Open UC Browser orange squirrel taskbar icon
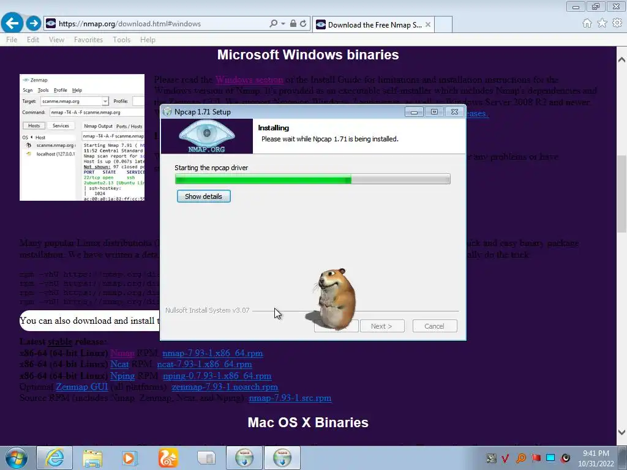The width and height of the screenshot is (627, 470). tap(168, 458)
